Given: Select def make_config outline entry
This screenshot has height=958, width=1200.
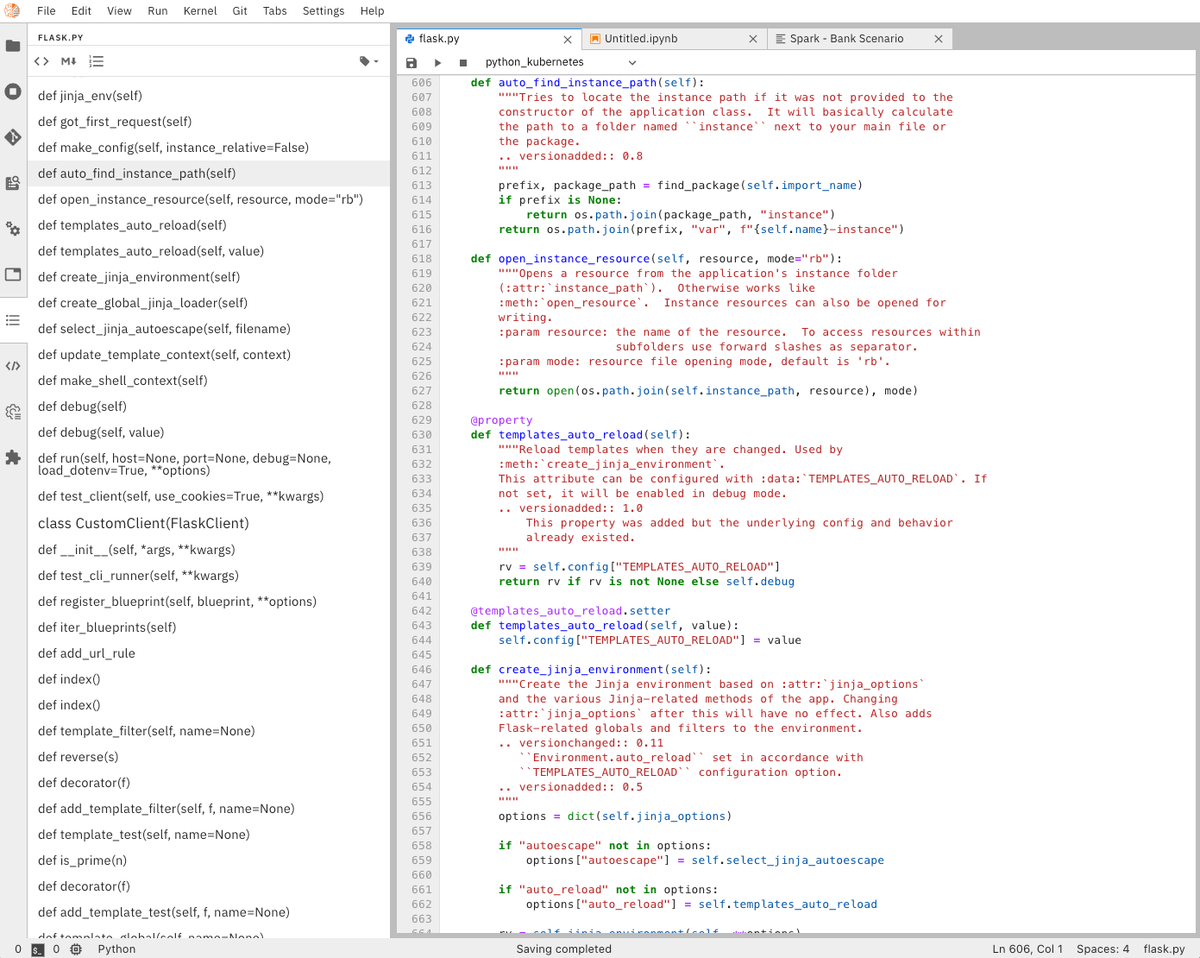Looking at the screenshot, I should (x=208, y=148).
